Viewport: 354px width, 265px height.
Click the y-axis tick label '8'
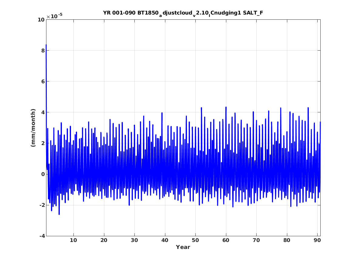43,51
